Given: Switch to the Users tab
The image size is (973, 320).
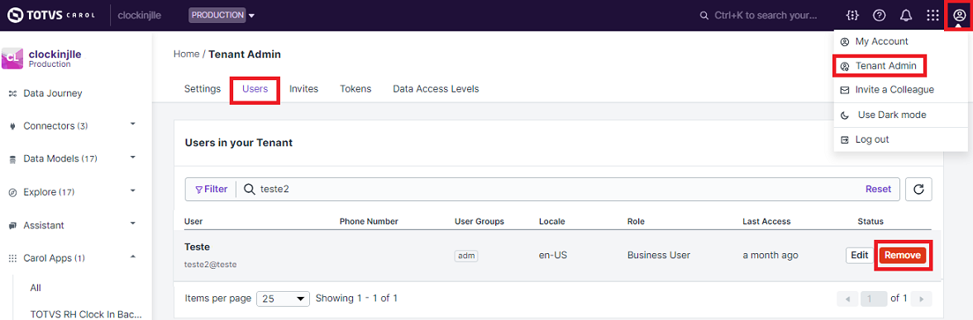Looking at the screenshot, I should click(x=255, y=88).
